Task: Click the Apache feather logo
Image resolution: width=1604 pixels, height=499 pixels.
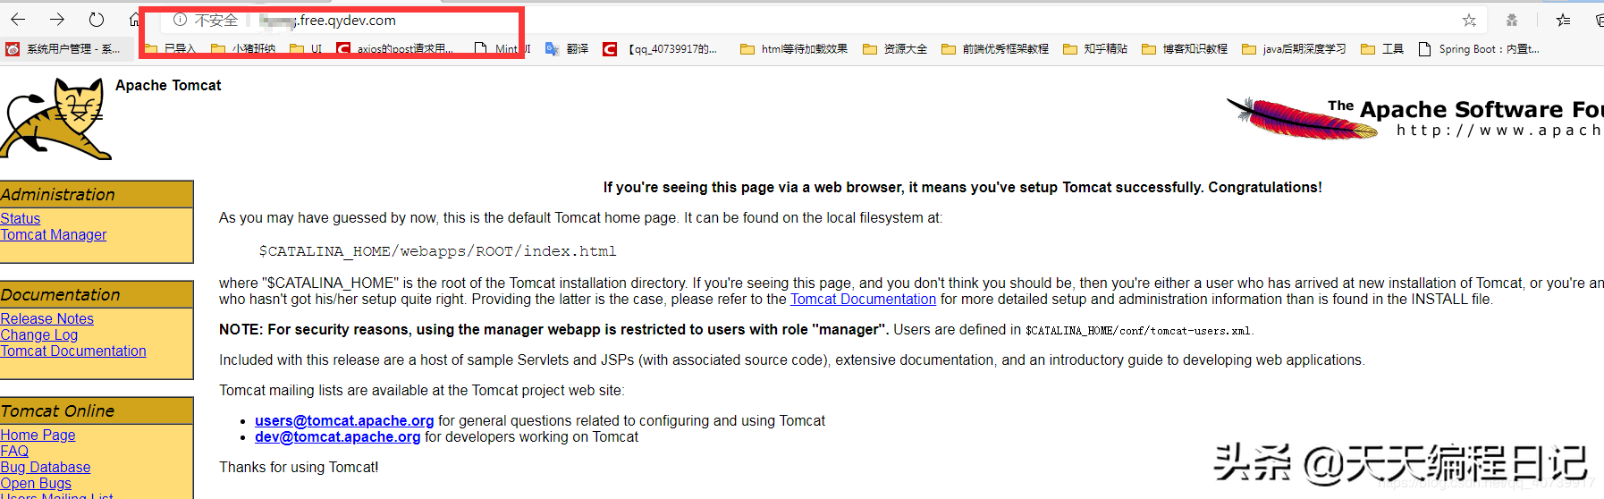Action: [x=1301, y=119]
